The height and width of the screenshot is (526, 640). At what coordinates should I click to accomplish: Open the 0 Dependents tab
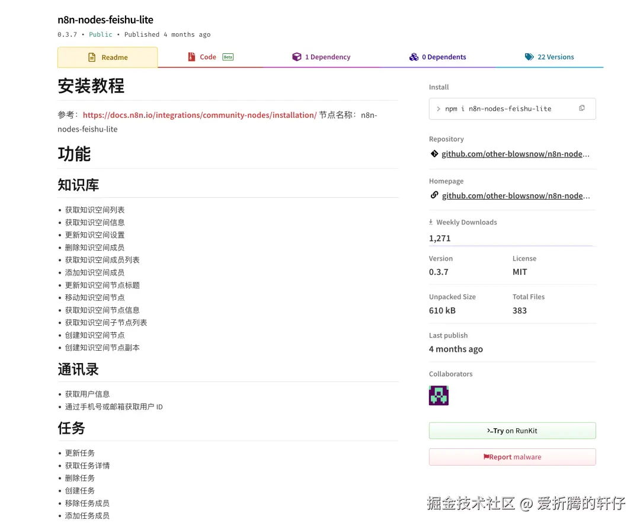click(437, 57)
